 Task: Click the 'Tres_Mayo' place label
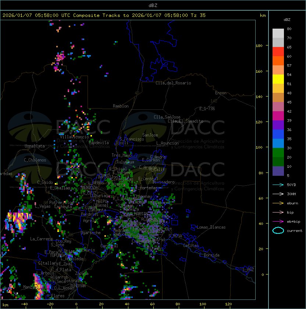pos(121,155)
